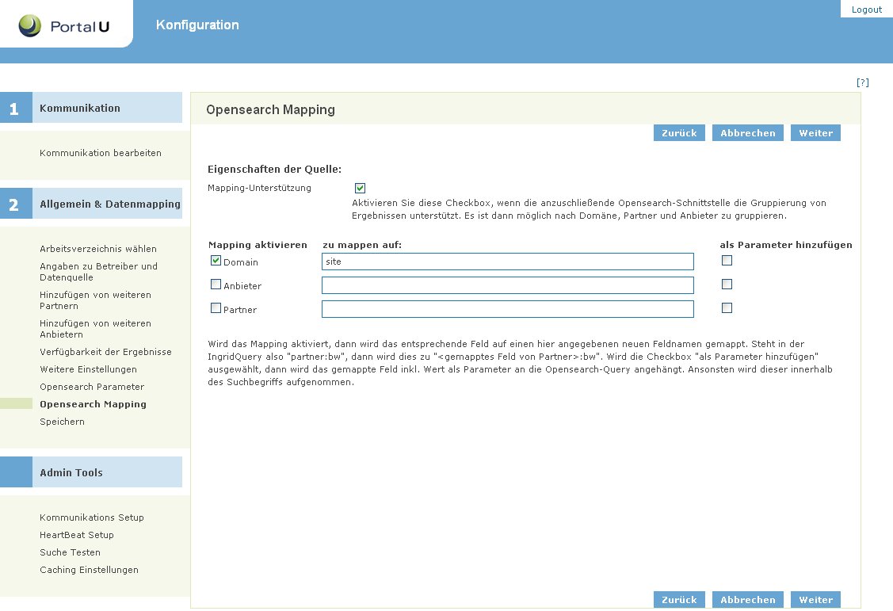Enable the Partner mapping checkbox

(x=215, y=308)
